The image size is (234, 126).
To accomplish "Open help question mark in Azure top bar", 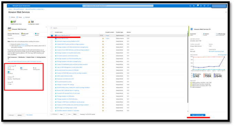I will coord(204,6).
